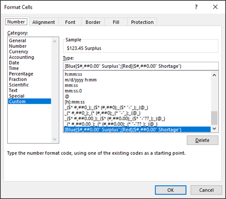The width and height of the screenshot is (226, 199).
Task: Click the format list scrollbar thumb
Action: [214, 118]
